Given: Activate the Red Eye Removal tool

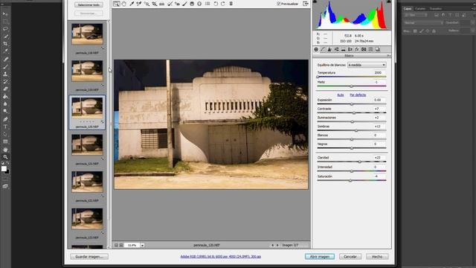Looking at the screenshot, I should (x=177, y=4).
